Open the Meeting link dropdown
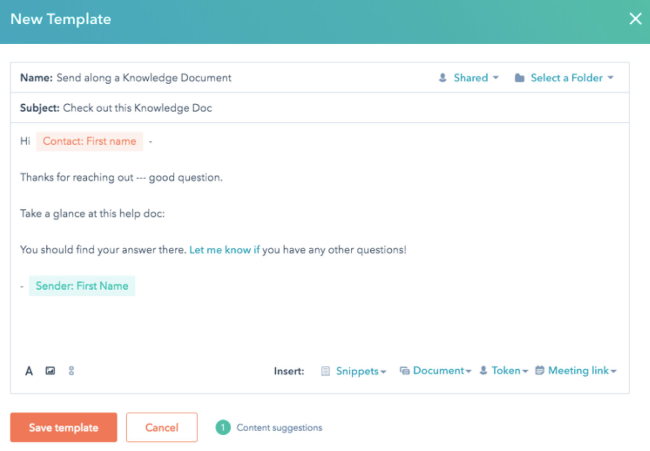Viewport: 650px width, 451px height. coord(578,371)
